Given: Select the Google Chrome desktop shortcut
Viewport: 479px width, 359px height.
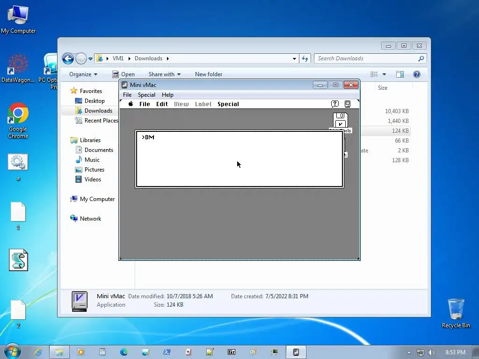Looking at the screenshot, I should point(18,121).
